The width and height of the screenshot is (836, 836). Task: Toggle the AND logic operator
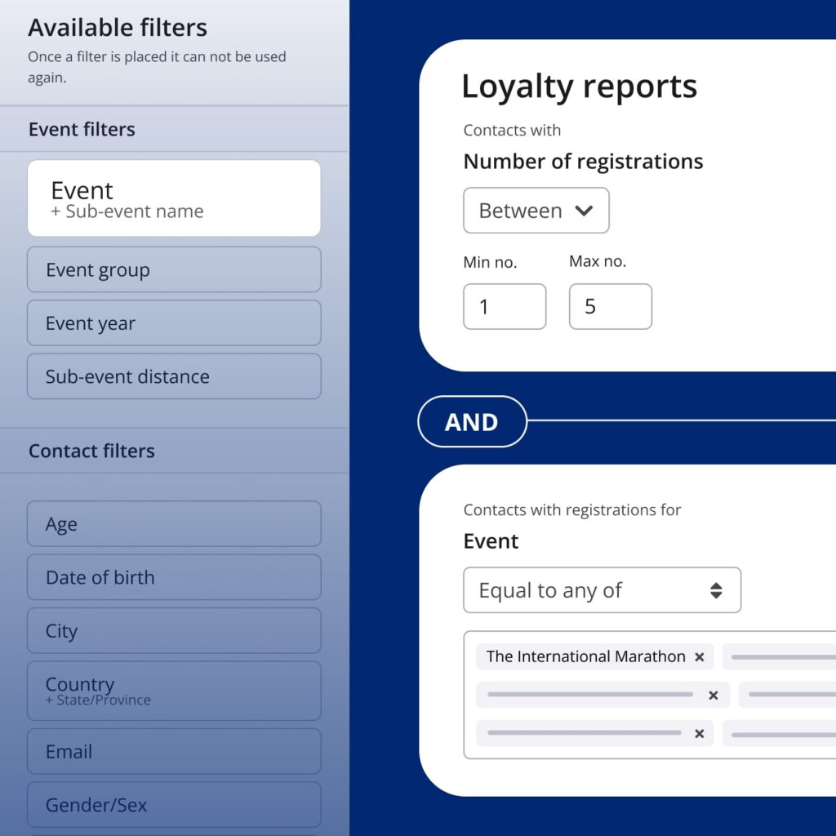point(472,422)
